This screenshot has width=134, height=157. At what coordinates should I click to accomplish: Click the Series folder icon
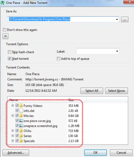click(x=21, y=136)
